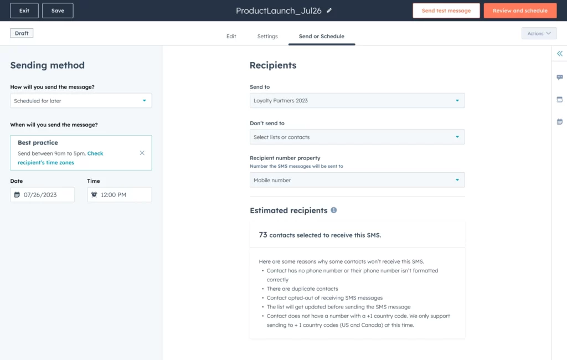Open the comments speech bubble icon
Viewport: 567px width, 360px height.
pyautogui.click(x=559, y=78)
